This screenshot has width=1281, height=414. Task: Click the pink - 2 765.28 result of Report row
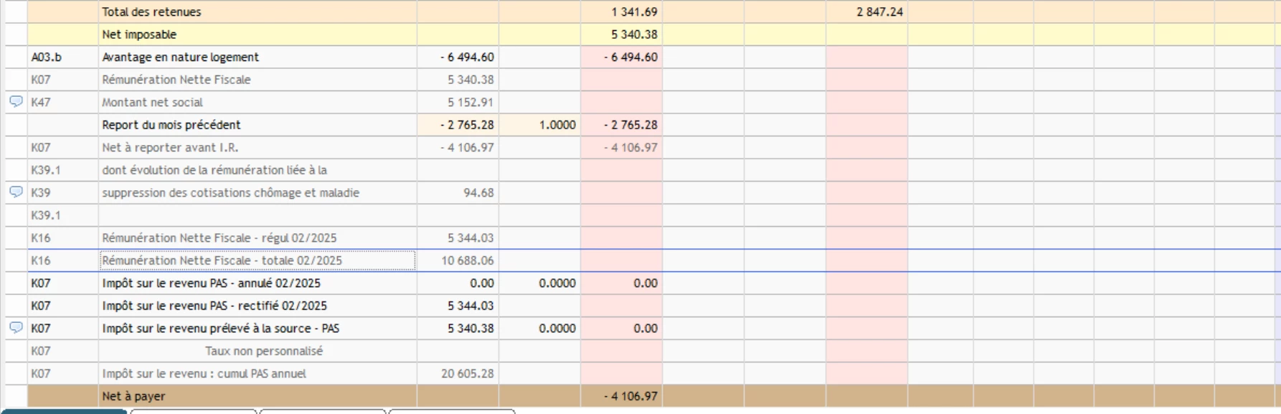622,125
